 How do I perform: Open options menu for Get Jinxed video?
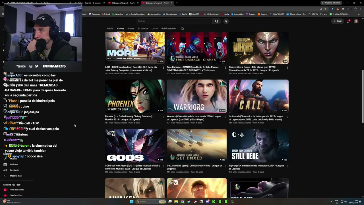coord(225,166)
